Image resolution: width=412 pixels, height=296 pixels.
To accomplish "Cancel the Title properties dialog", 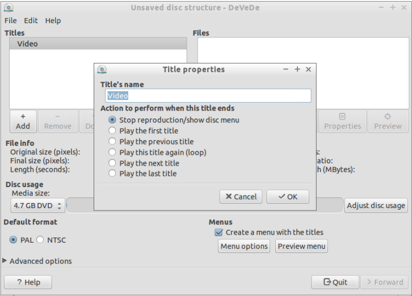I will coord(241,196).
